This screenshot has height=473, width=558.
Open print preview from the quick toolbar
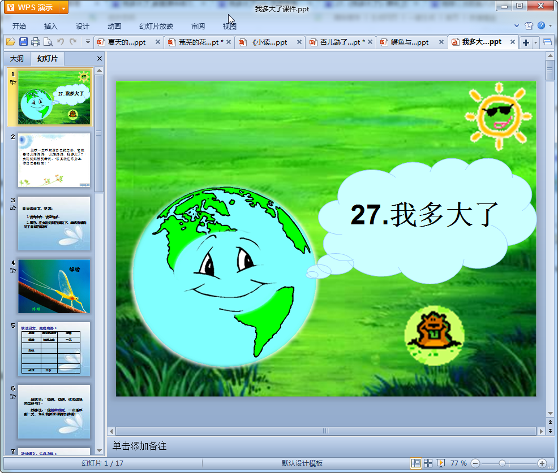(x=48, y=42)
